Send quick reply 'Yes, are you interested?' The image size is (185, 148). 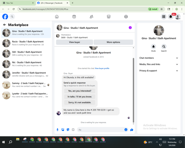pyautogui.click(x=80, y=91)
